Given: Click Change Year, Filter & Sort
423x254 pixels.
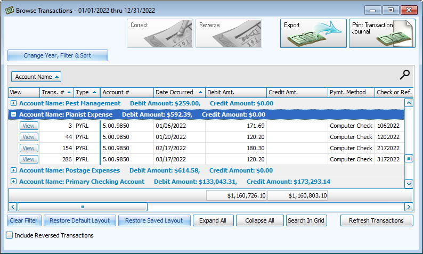Looking at the screenshot, I should tap(58, 55).
